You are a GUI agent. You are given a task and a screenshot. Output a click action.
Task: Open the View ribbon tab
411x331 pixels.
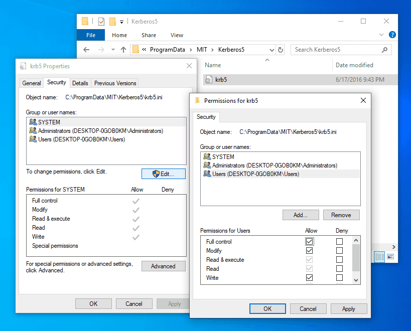coord(177,35)
